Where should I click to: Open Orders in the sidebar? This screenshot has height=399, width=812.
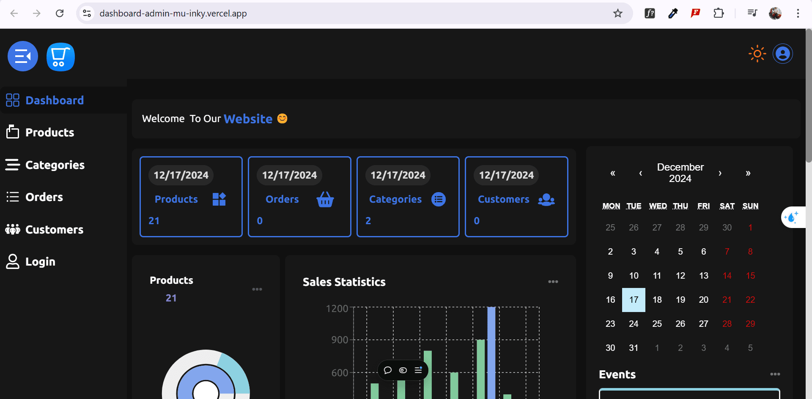pyautogui.click(x=63, y=197)
